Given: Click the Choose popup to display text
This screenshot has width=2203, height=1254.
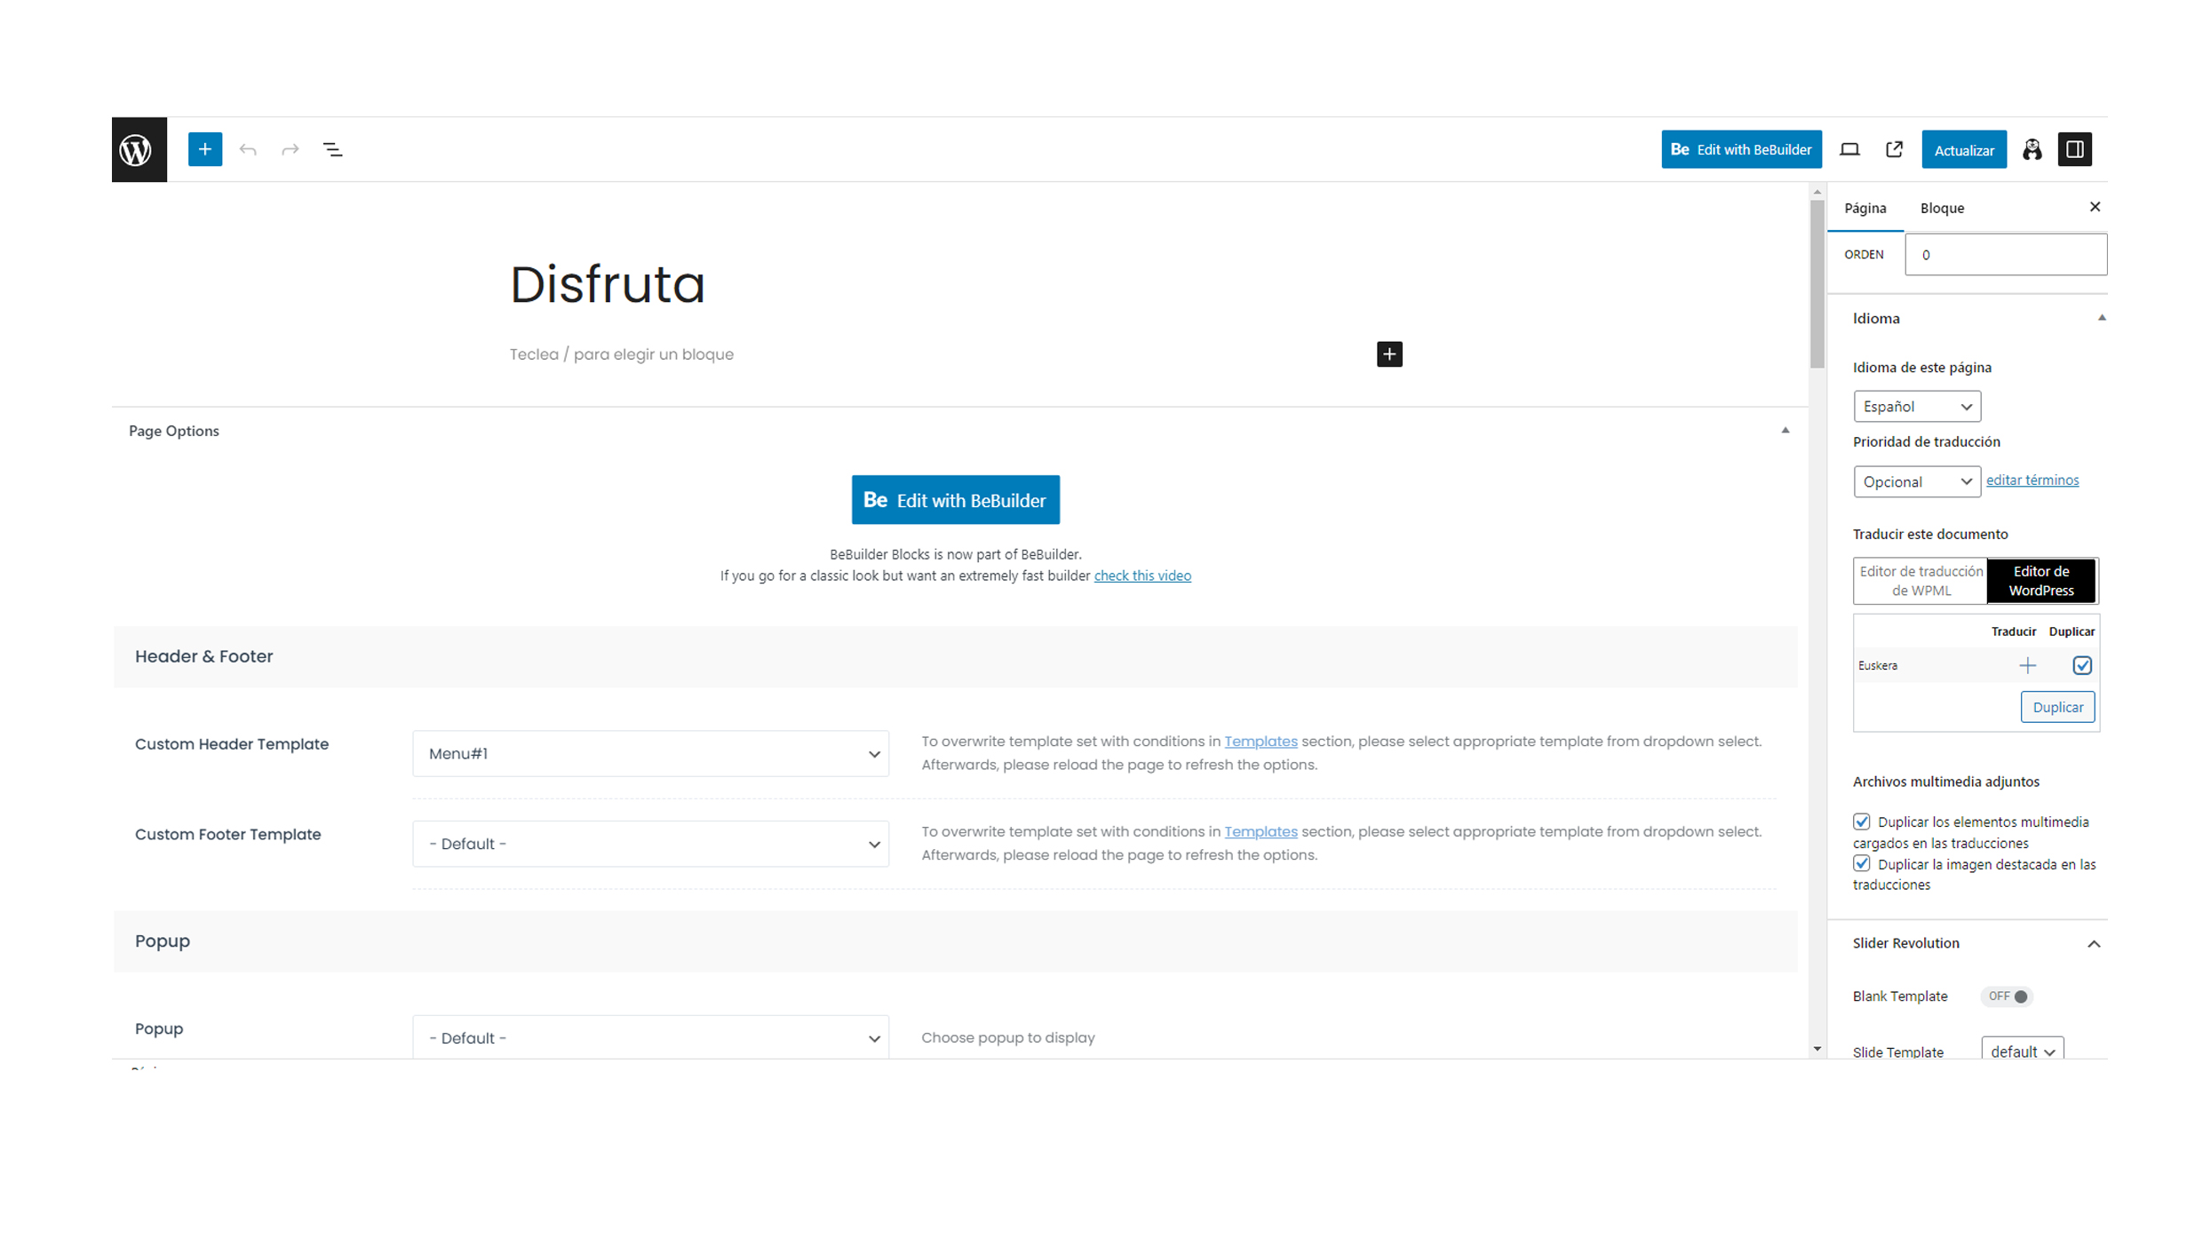Looking at the screenshot, I should [1008, 1037].
